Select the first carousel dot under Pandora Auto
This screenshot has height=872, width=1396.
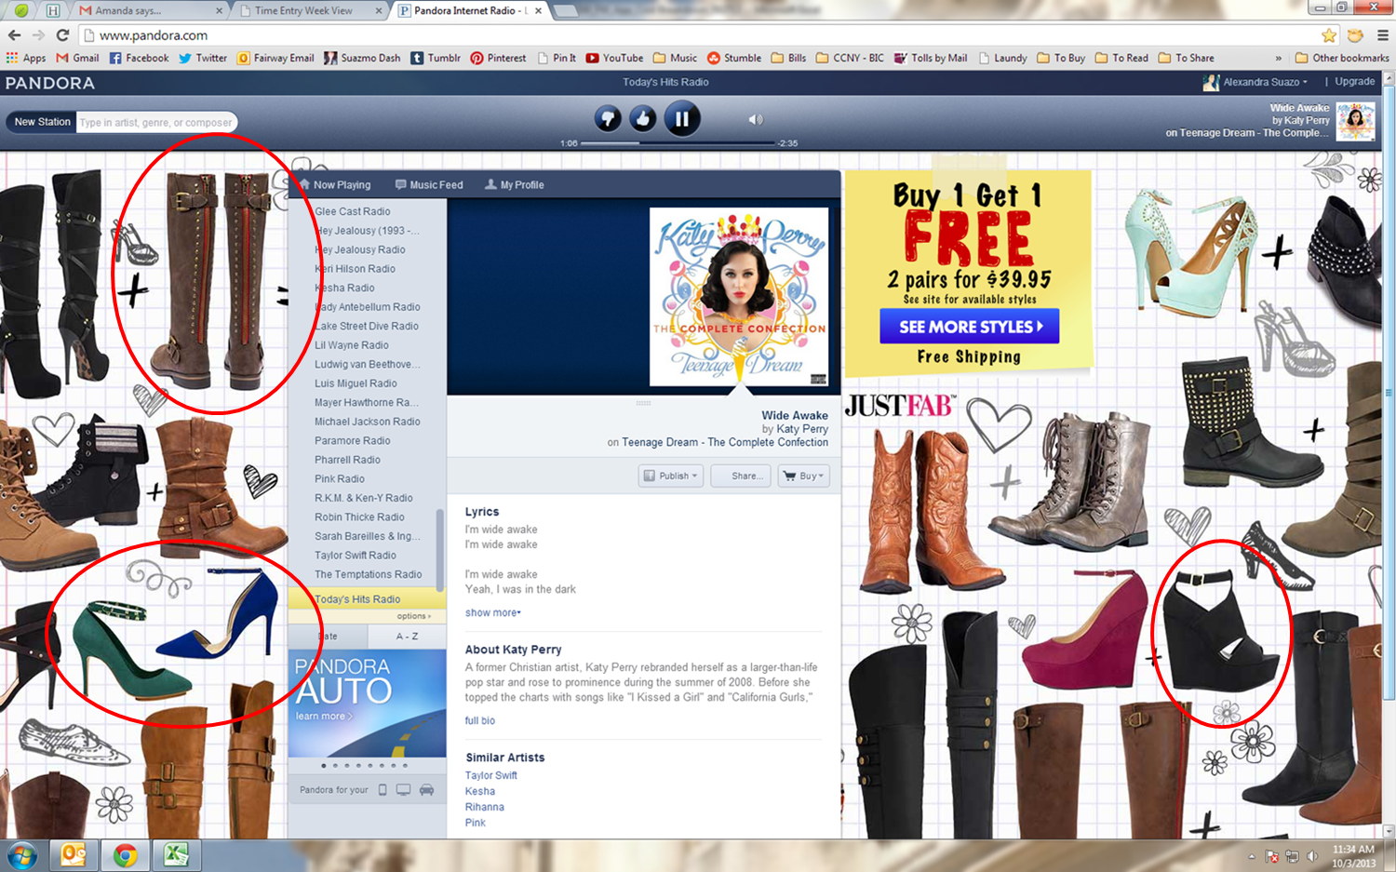(324, 766)
